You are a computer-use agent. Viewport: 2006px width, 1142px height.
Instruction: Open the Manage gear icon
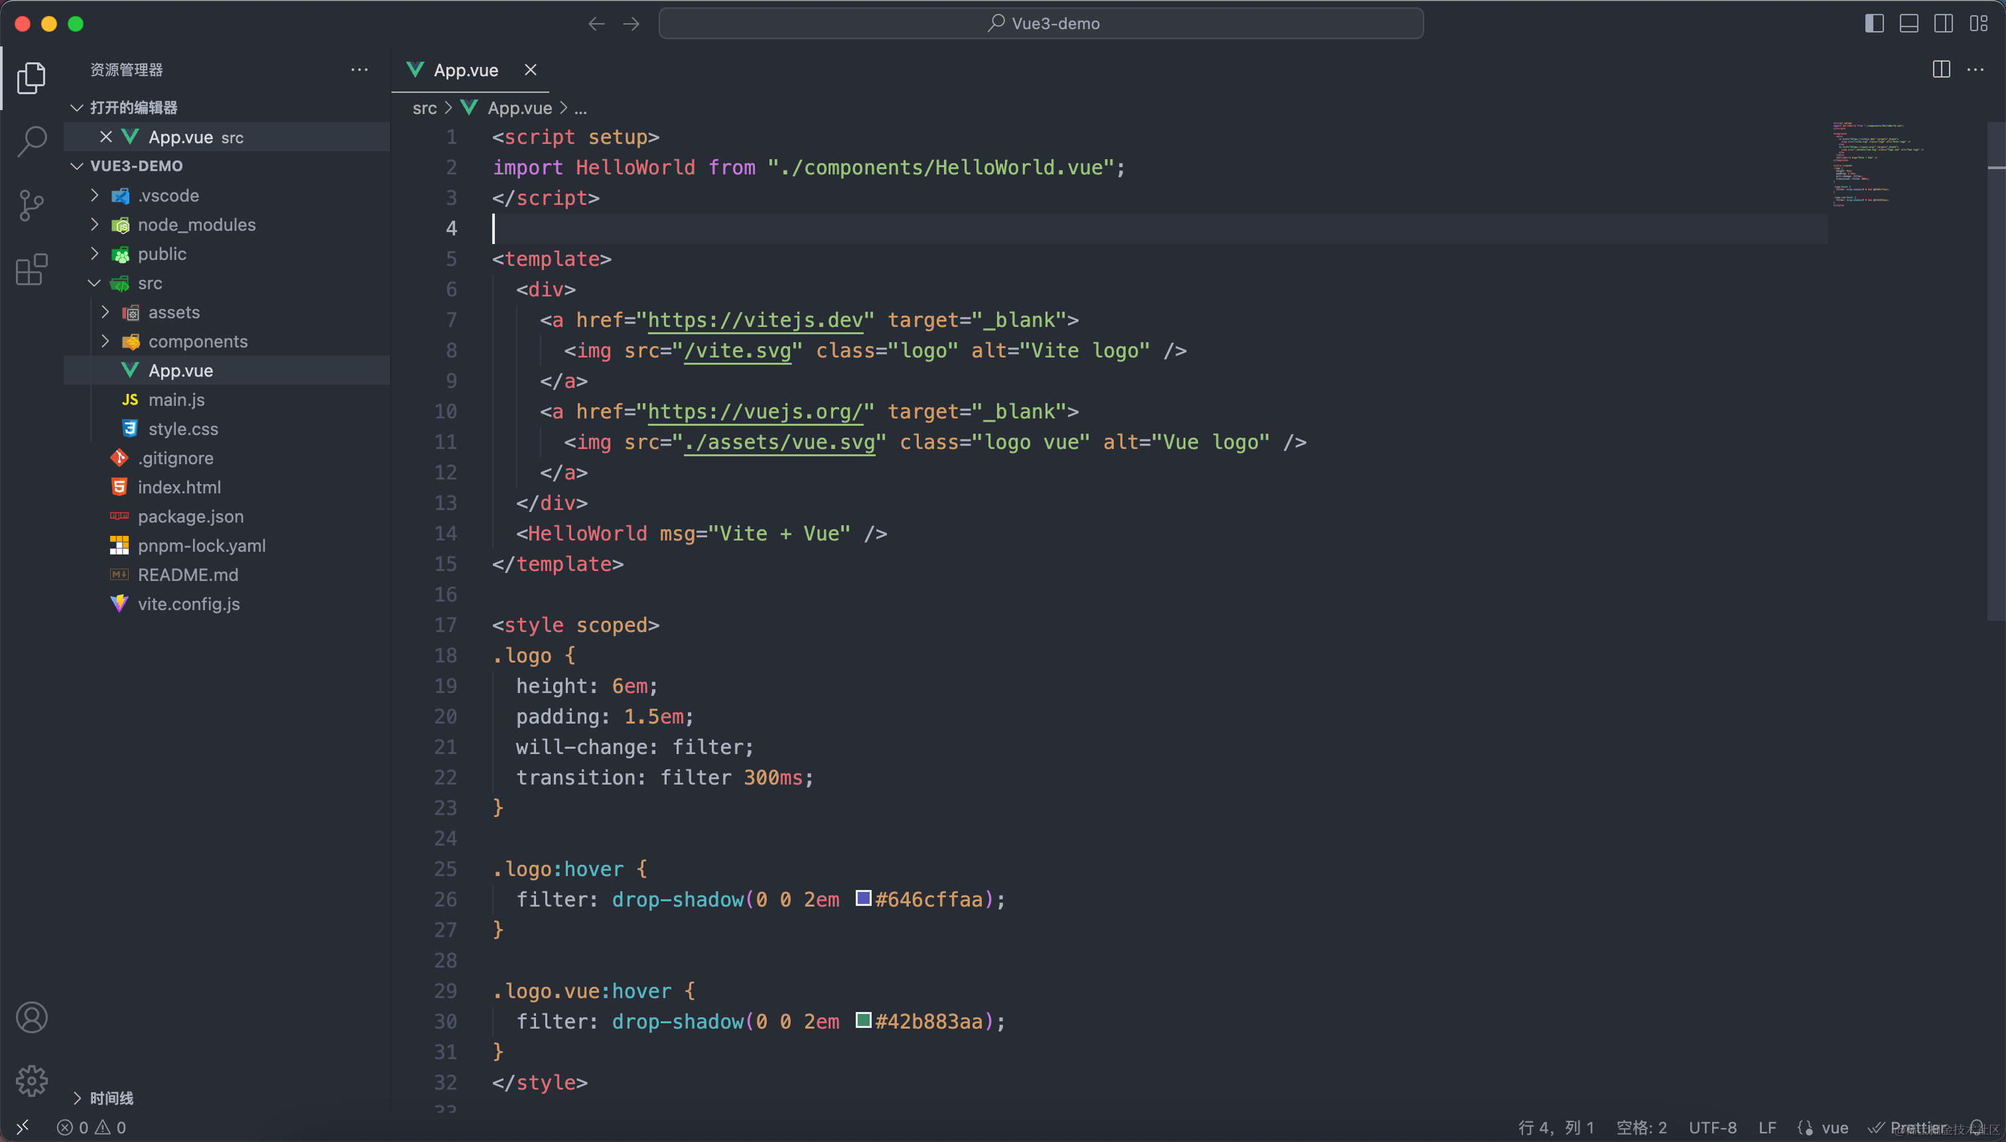tap(31, 1081)
